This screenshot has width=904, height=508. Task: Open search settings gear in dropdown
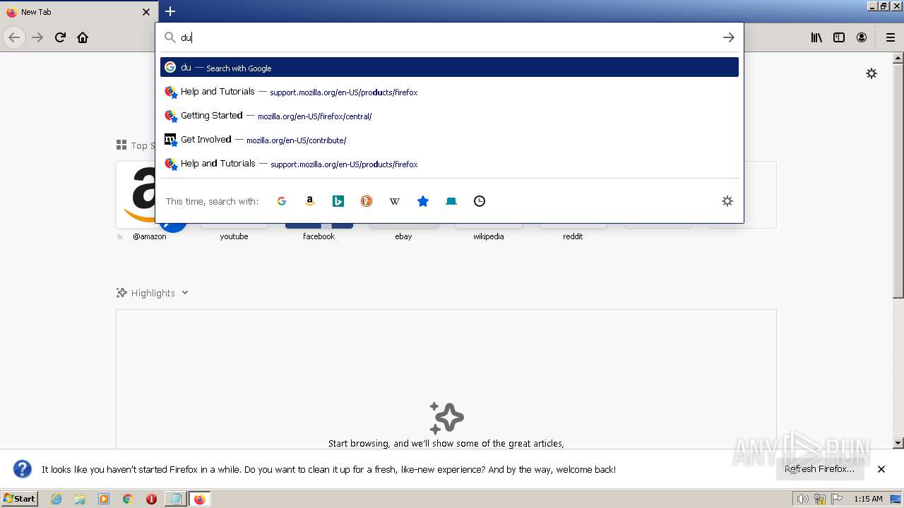click(x=727, y=201)
